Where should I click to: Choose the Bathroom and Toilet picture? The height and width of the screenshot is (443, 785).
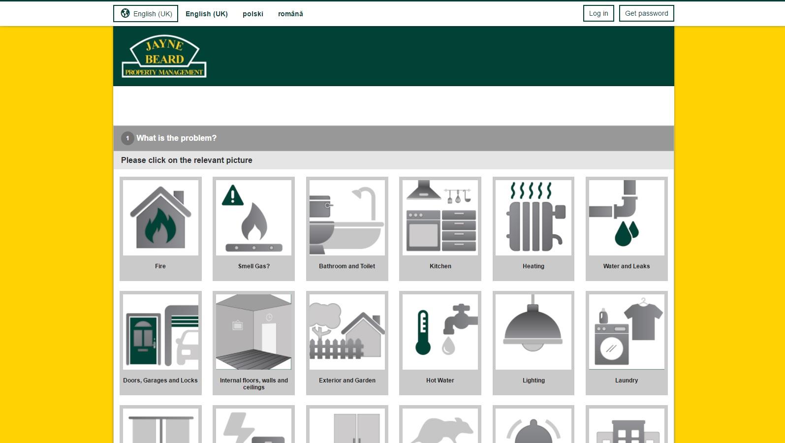tap(347, 218)
